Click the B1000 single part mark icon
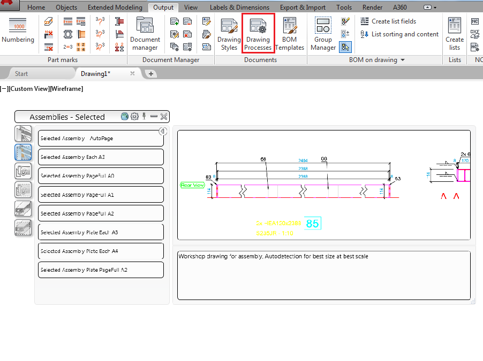The image size is (483, 361). click(x=68, y=21)
